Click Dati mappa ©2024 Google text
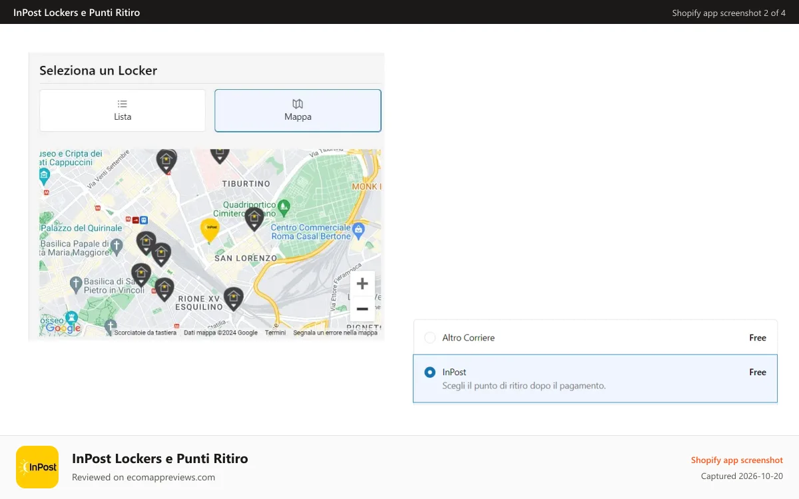Viewport: 799px width, 499px height. click(x=221, y=333)
